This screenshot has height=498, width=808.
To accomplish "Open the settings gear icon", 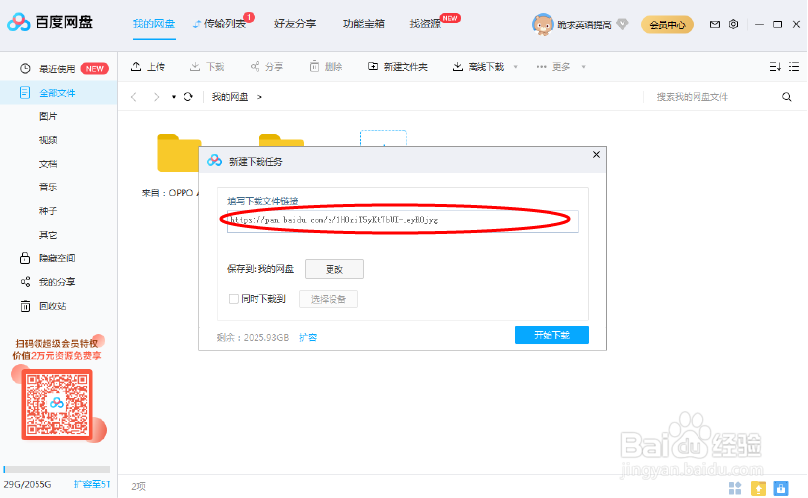I will [x=733, y=24].
